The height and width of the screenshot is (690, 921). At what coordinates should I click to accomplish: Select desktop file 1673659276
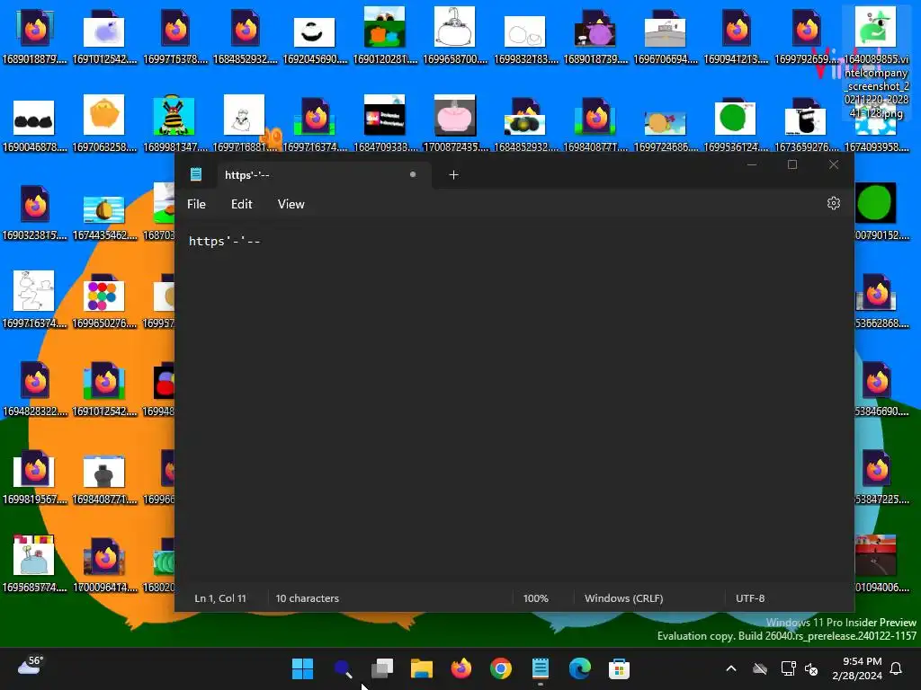806,124
